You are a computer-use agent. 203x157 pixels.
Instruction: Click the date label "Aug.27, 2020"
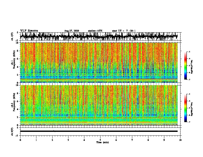(x=72, y=31)
